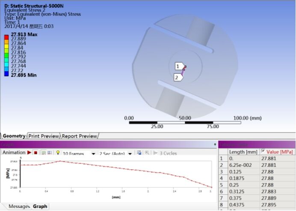This screenshot has width=296, height=211.
Task: Click the yellow legend color swatch
Action: click(x=6, y=46)
